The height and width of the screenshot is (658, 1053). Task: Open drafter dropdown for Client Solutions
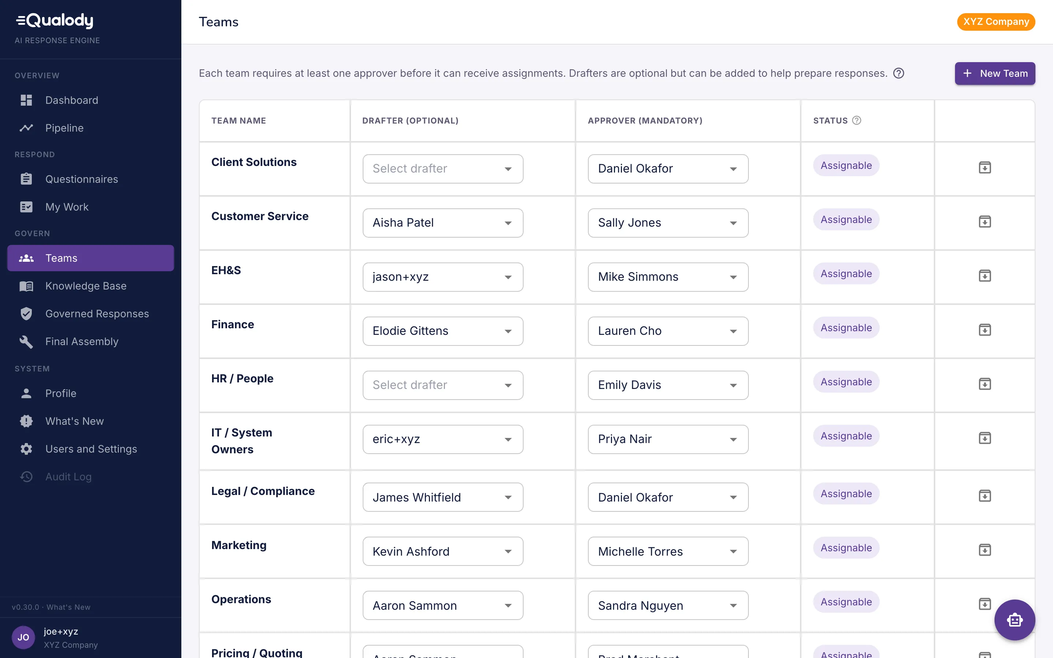click(443, 169)
